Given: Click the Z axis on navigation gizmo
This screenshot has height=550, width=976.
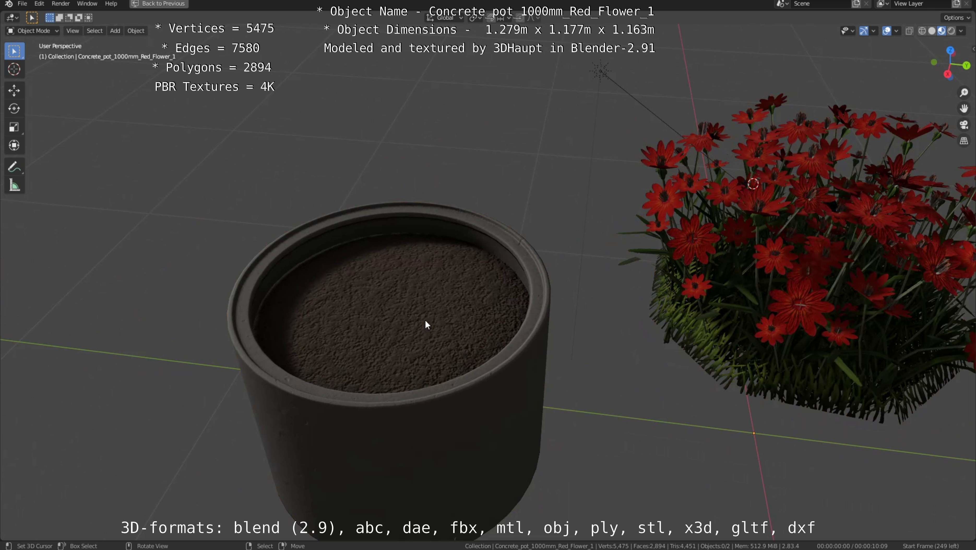Looking at the screenshot, I should click(950, 50).
